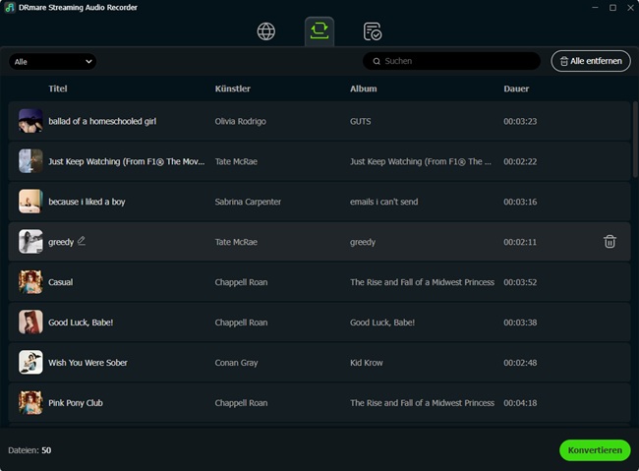Select the 'Good Luck, Babe!' track title
This screenshot has width=639, height=471.
coord(81,323)
